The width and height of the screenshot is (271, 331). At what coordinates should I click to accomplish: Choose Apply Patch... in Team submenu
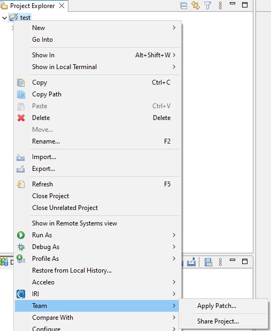click(x=223, y=306)
